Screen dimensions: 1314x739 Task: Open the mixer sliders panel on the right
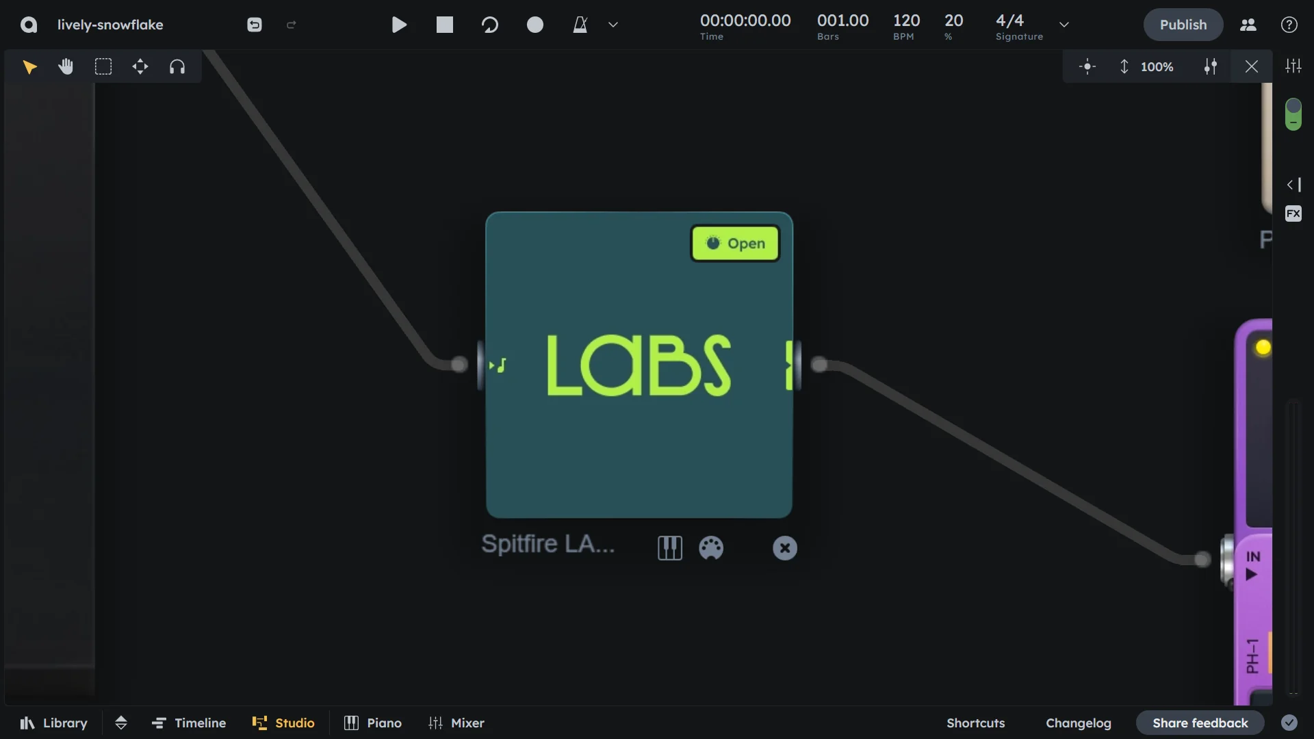pos(1293,66)
